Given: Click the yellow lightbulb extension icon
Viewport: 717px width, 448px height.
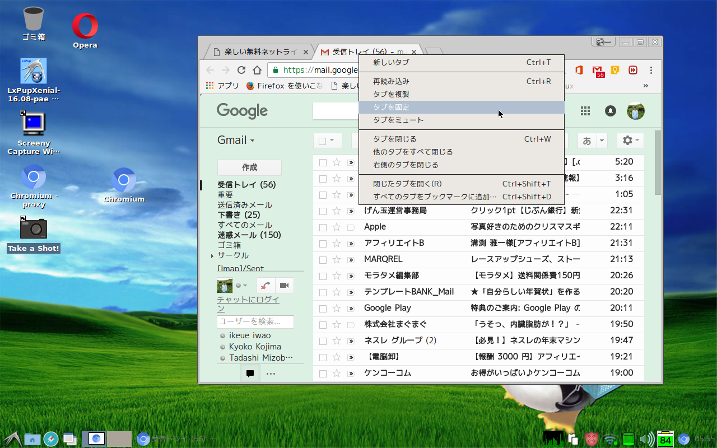Looking at the screenshot, I should (615, 70).
